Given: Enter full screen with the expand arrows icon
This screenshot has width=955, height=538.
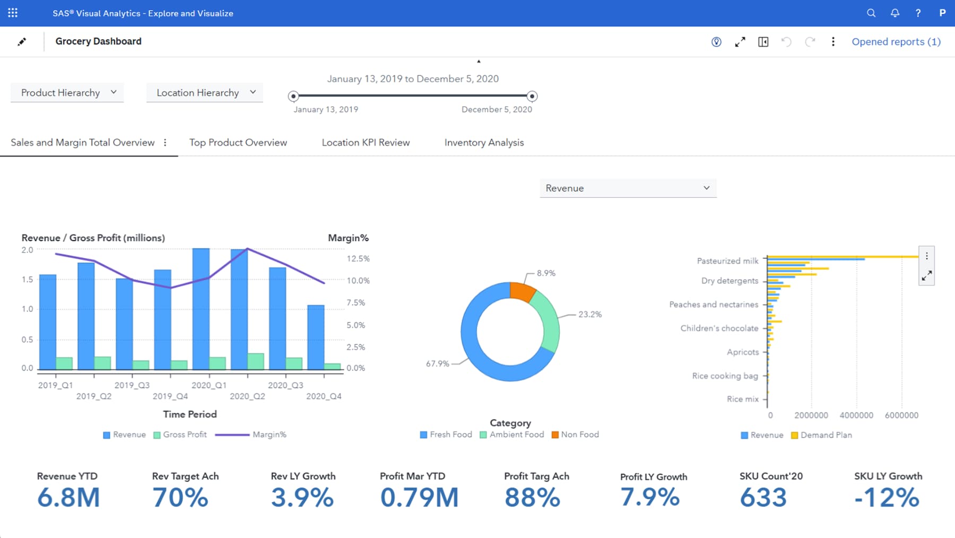Looking at the screenshot, I should point(740,41).
